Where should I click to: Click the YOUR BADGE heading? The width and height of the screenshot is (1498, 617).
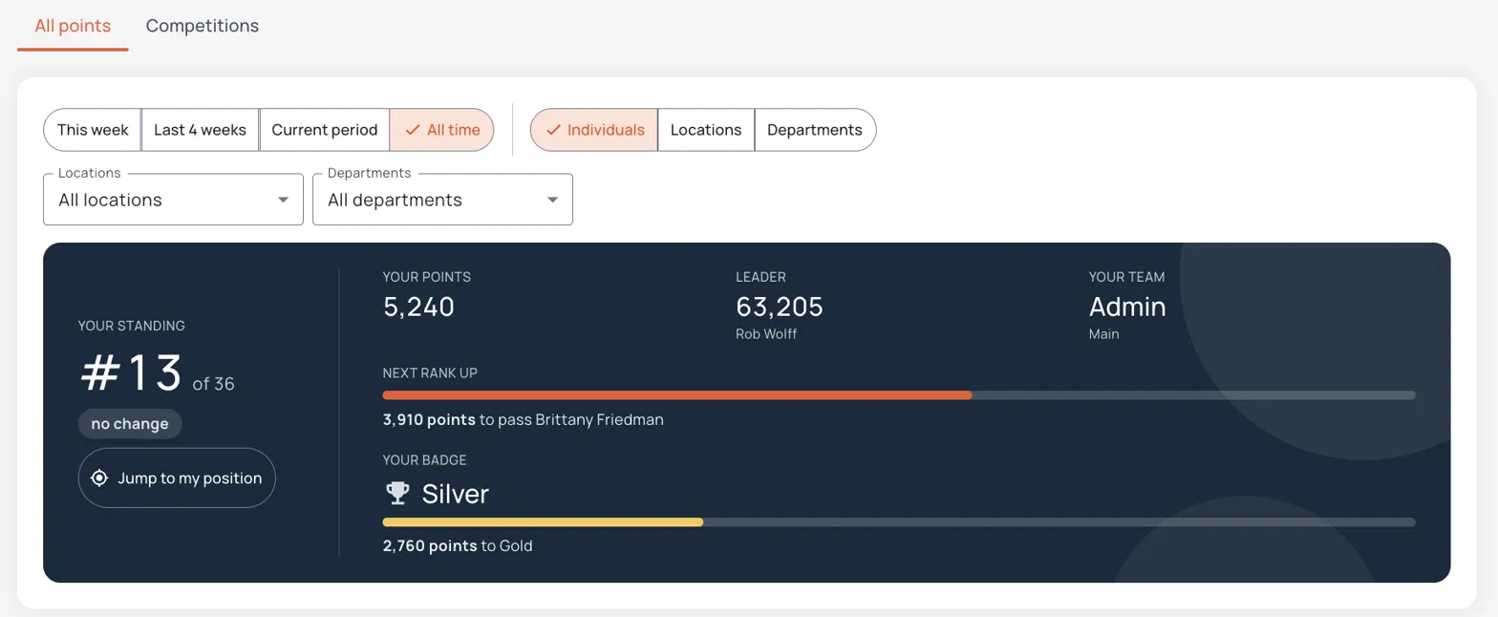pyautogui.click(x=425, y=459)
